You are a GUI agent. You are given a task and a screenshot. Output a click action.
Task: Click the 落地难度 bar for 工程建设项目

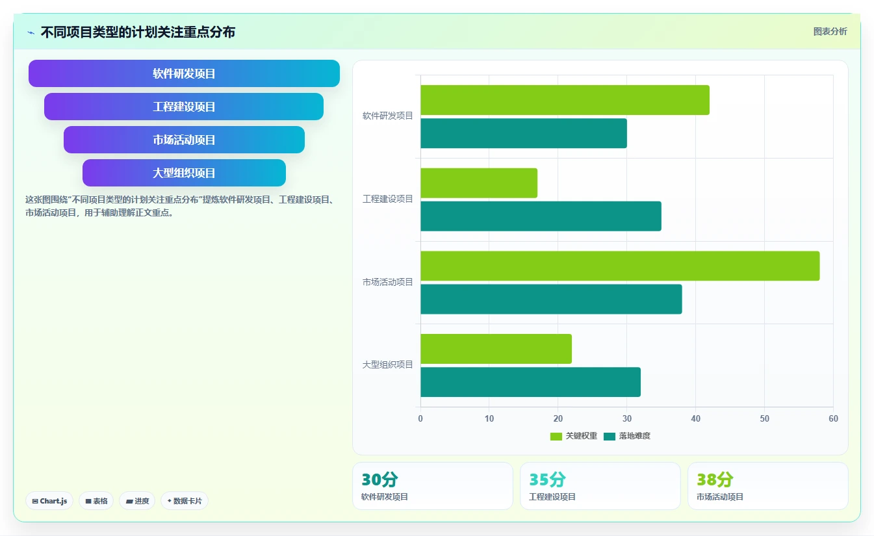coord(541,216)
